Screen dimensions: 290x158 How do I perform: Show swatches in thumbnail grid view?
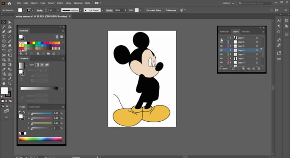coord(62,37)
